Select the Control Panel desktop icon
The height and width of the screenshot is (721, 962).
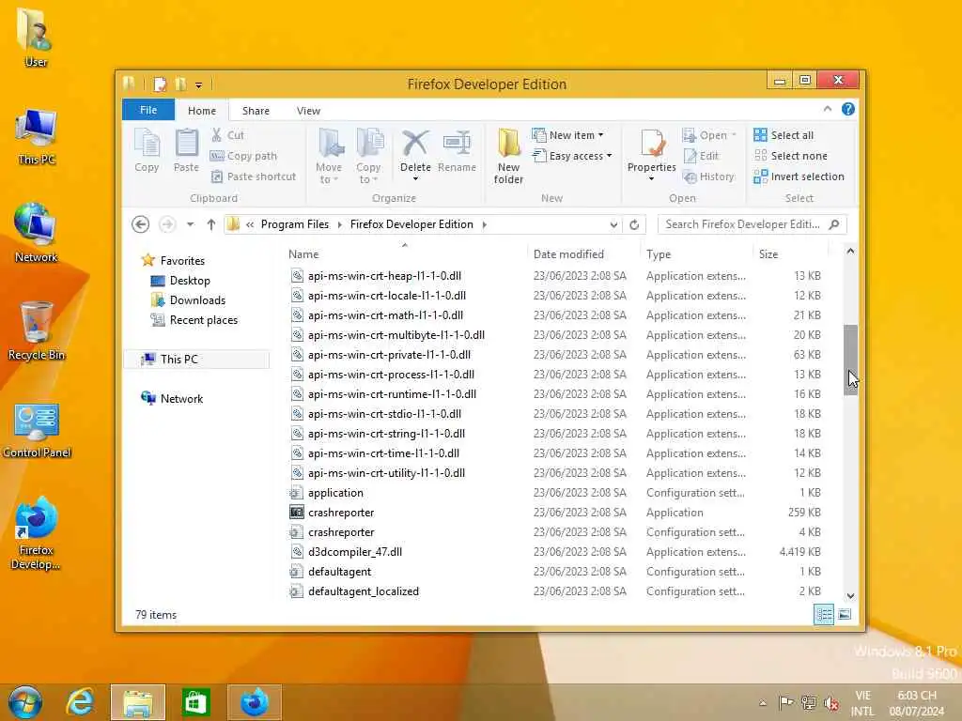pos(37,431)
